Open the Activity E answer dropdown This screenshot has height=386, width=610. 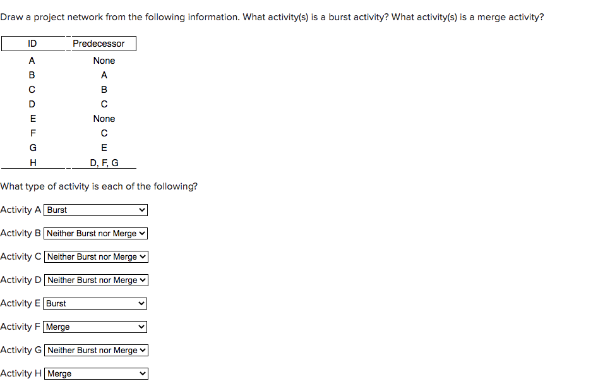tap(95, 303)
